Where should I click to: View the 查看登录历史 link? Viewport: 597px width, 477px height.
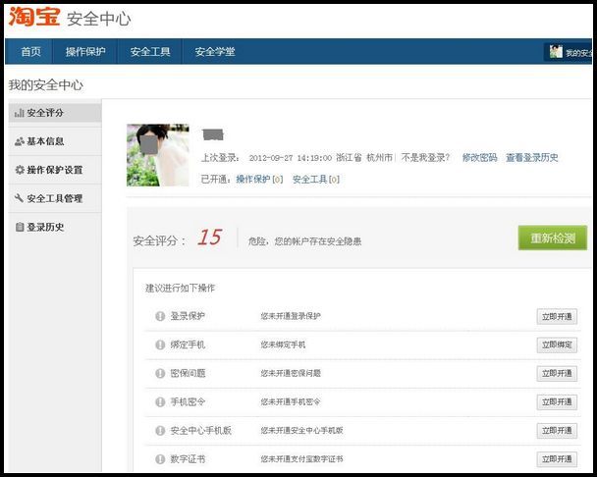click(531, 157)
